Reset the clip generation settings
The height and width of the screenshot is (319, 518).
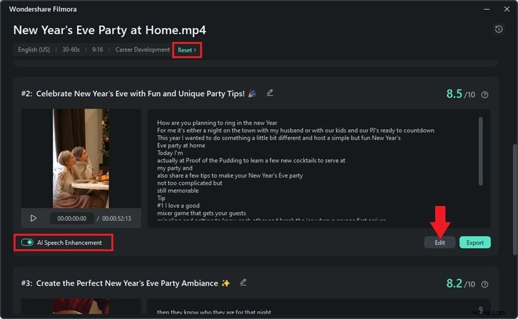(186, 50)
